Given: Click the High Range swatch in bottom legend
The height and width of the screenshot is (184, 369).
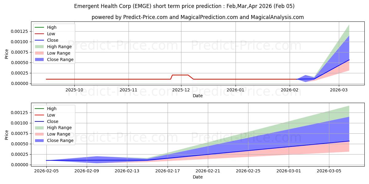Looking at the screenshot, I should pyautogui.click(x=40, y=128).
